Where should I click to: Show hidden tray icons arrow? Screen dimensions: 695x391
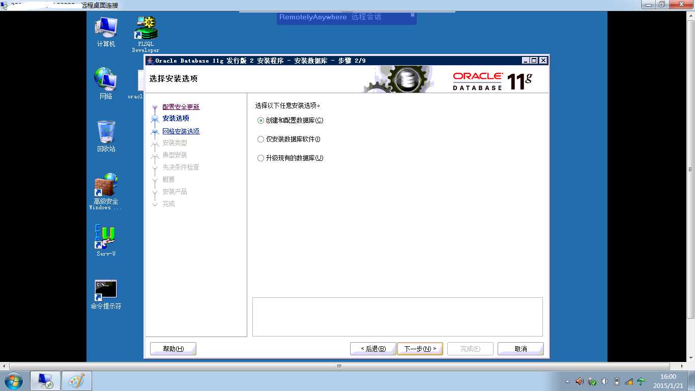(x=568, y=381)
